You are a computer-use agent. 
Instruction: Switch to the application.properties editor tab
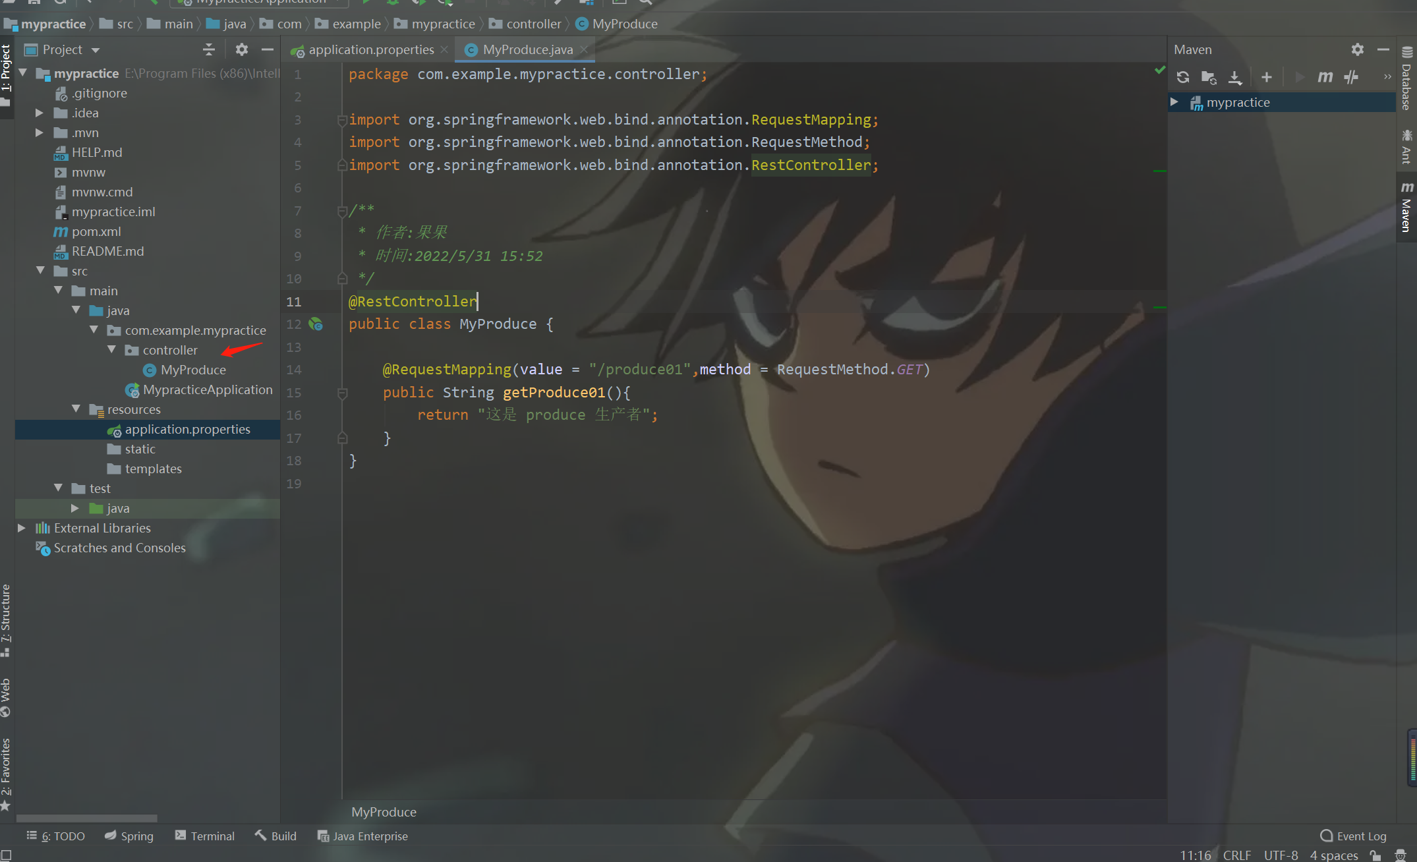tap(370, 49)
